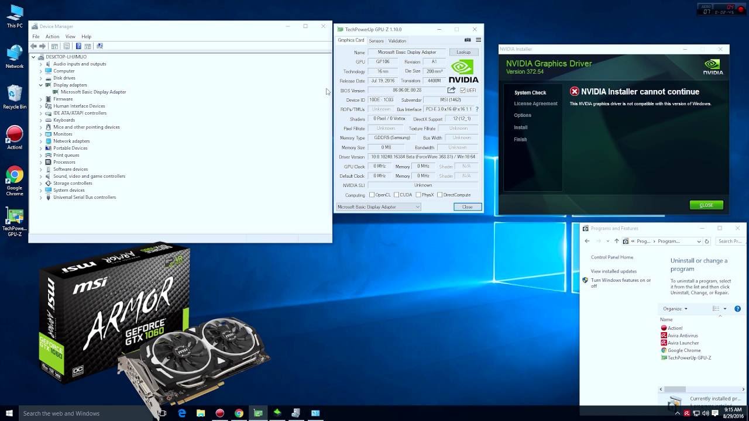The height and width of the screenshot is (421, 749).
Task: Open the Action! desktop shortcut
Action: pyautogui.click(x=15, y=138)
